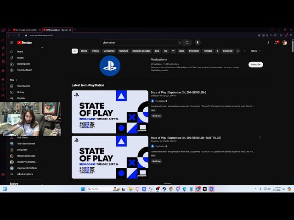Click the Windows Start button

tap(83, 189)
